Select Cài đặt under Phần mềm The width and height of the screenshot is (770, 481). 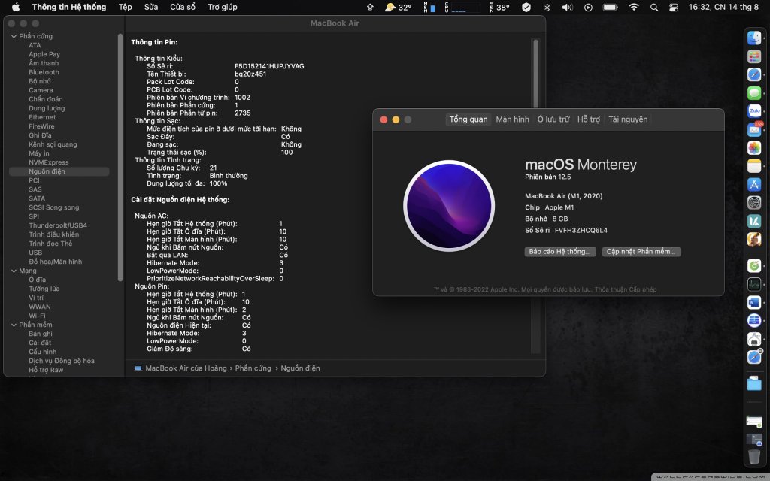(40, 343)
